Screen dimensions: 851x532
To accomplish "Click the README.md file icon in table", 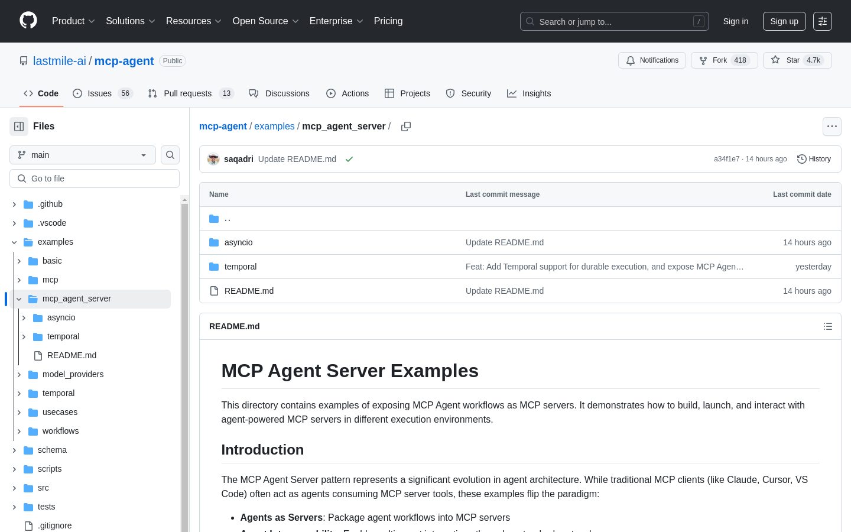I will click(x=214, y=291).
